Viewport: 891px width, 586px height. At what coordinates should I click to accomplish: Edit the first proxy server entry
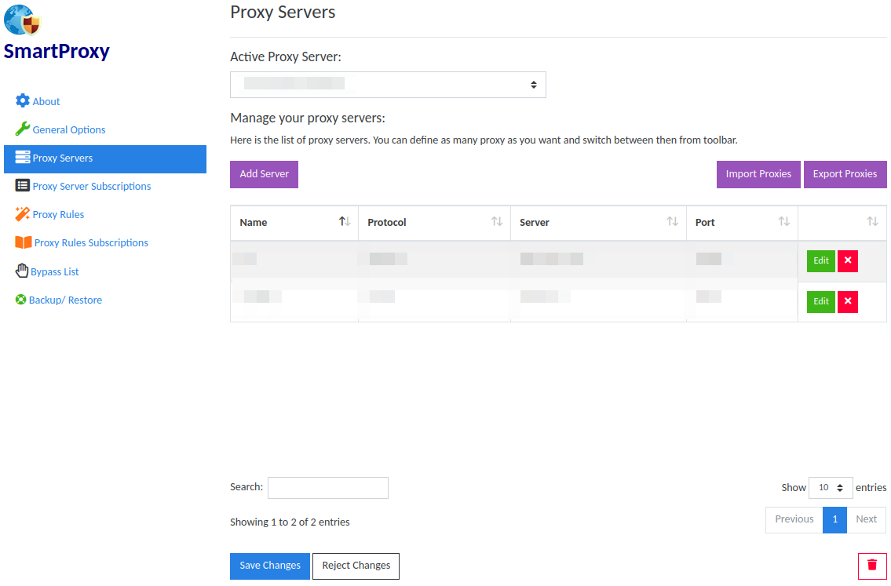[x=821, y=261]
